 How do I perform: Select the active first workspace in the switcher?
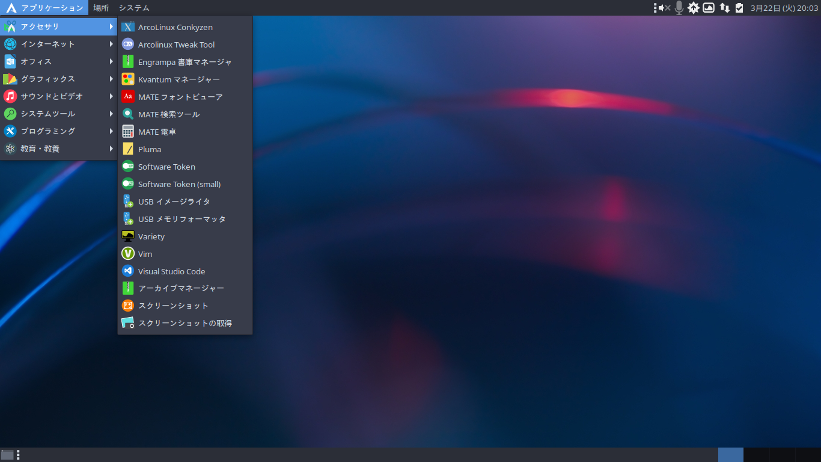pyautogui.click(x=731, y=455)
